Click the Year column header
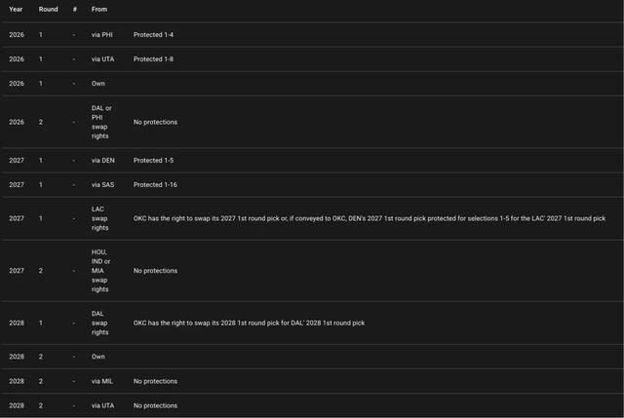 [x=16, y=9]
